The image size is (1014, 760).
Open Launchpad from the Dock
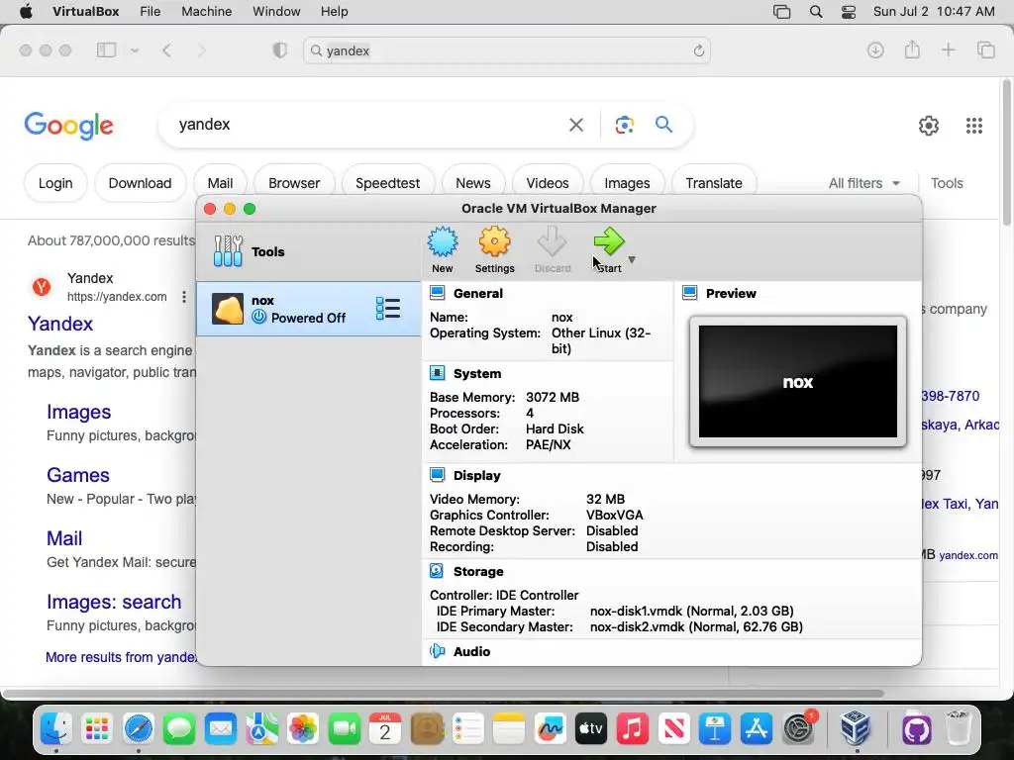click(97, 729)
